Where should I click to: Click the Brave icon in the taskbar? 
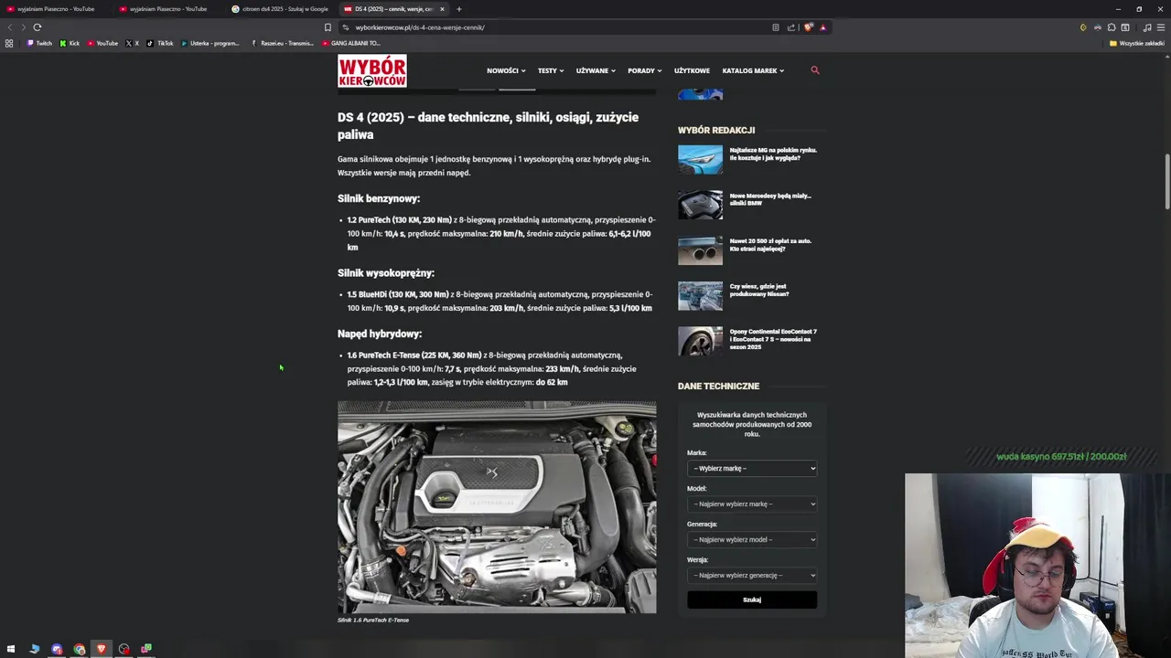(102, 649)
